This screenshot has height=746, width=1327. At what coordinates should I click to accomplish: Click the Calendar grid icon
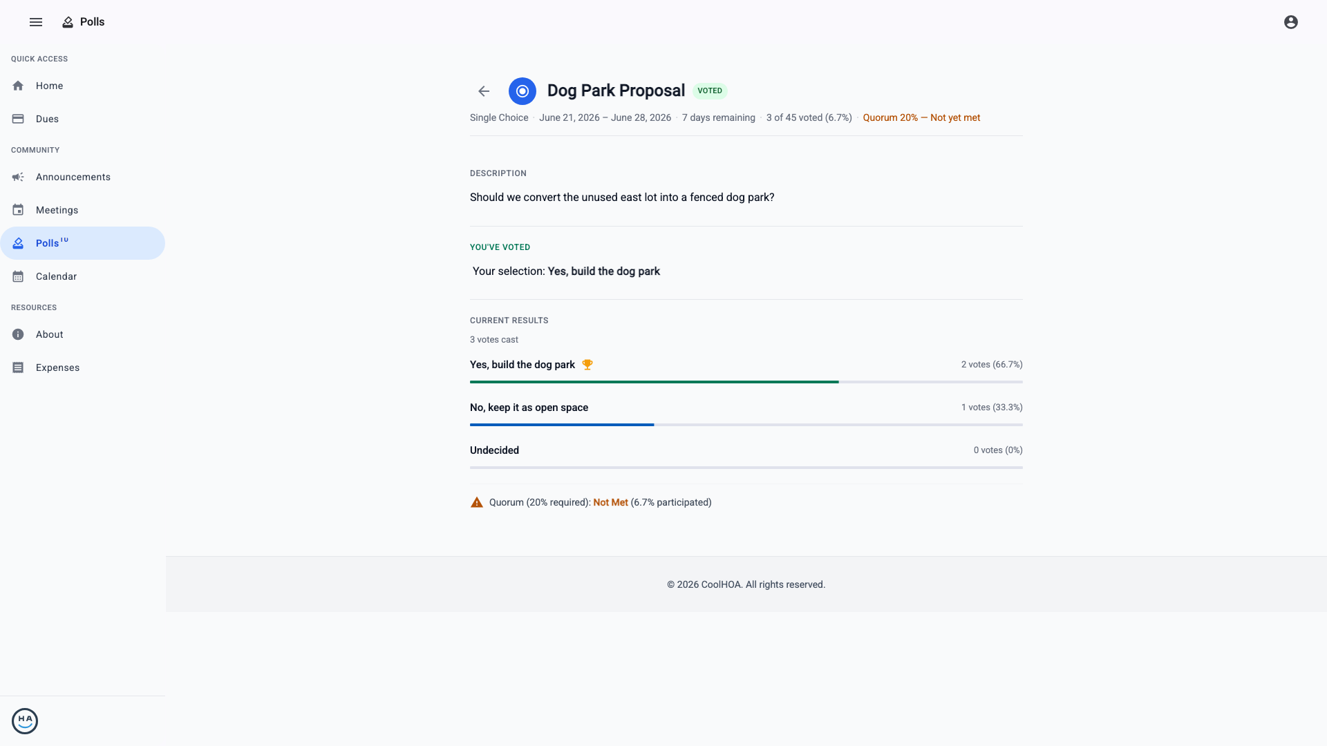tap(18, 276)
